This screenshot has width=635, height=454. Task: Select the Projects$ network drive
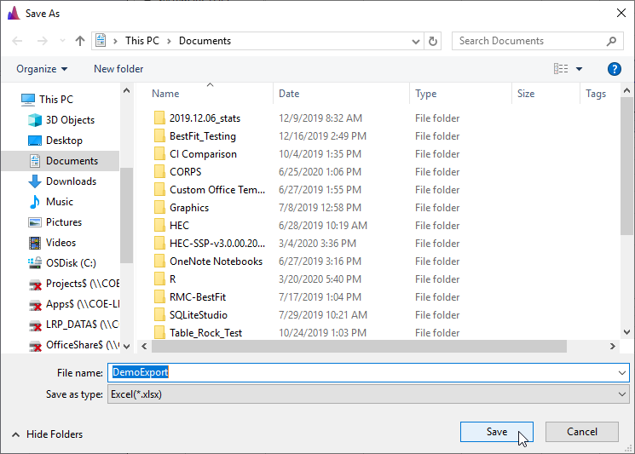click(73, 284)
